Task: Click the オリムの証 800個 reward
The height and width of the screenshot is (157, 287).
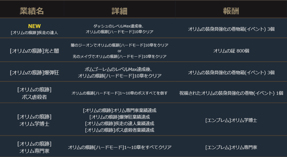Action: click(231, 51)
